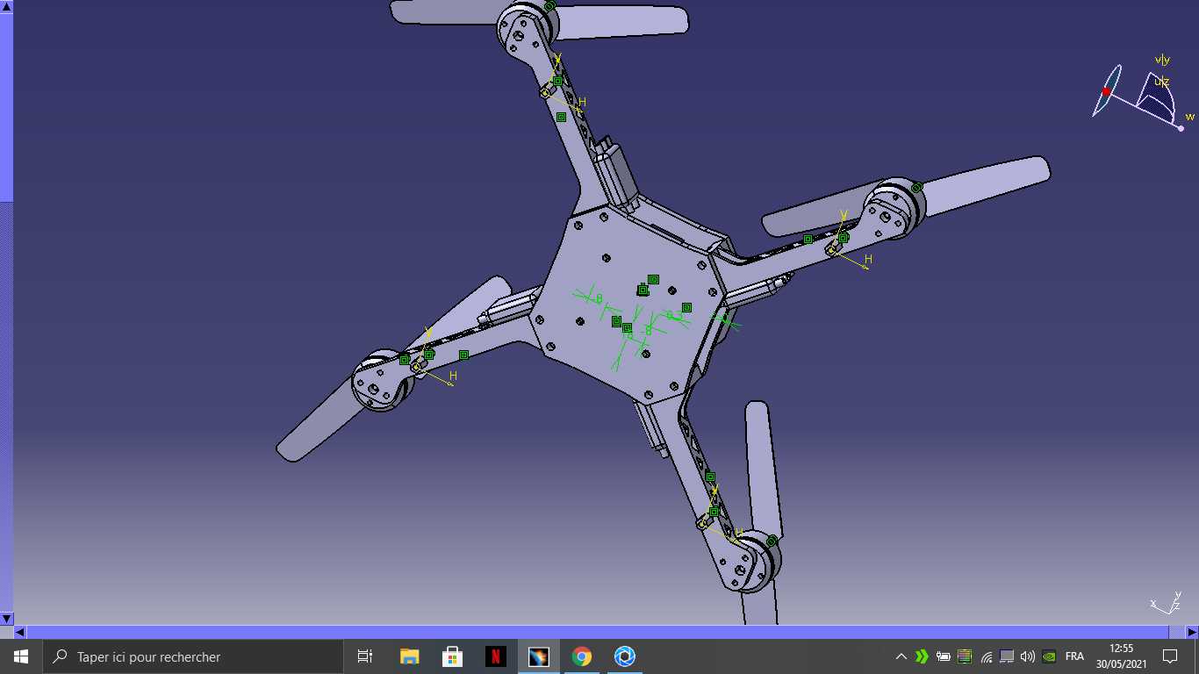Click the horizontal scrollbar left arrow
Image resolution: width=1199 pixels, height=674 pixels.
click(x=20, y=632)
